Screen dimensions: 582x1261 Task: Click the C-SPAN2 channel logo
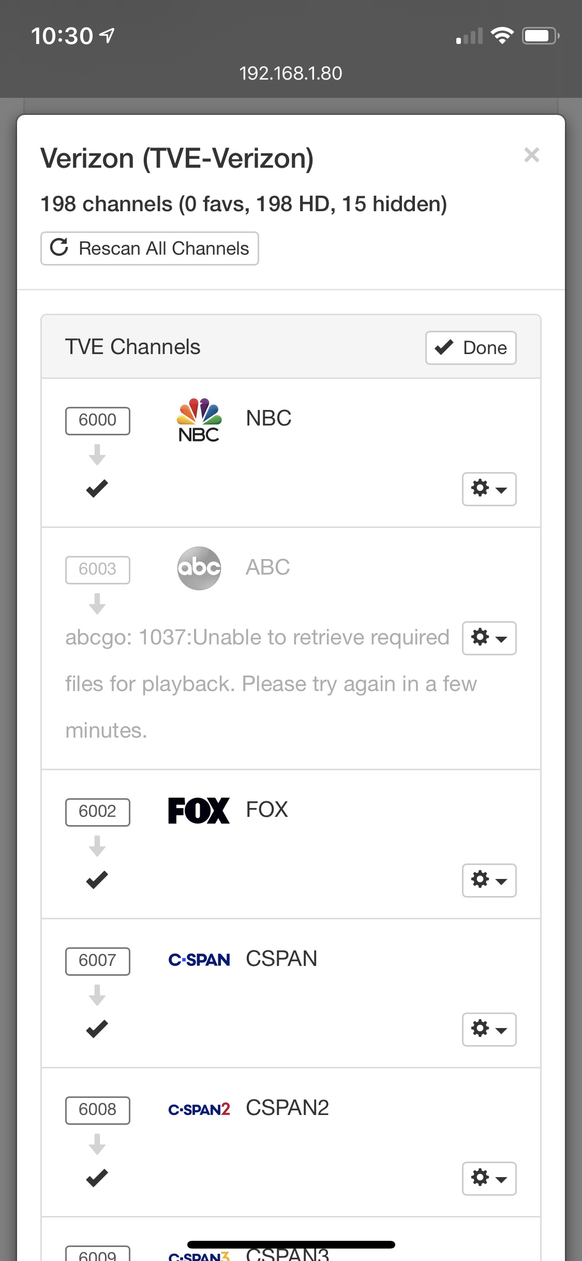click(x=199, y=1109)
